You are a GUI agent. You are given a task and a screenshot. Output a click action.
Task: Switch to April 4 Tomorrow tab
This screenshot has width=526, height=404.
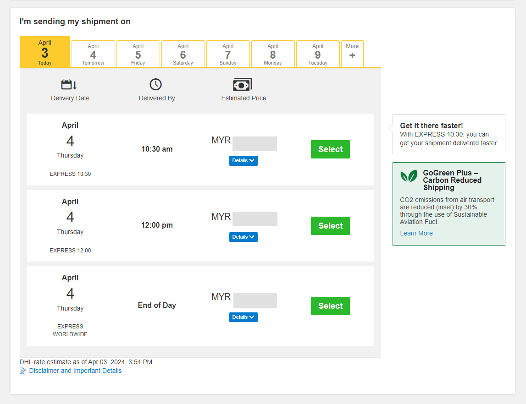[x=93, y=54]
